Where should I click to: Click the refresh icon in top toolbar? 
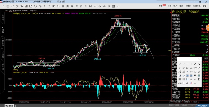pyautogui.click(x=35, y=6)
